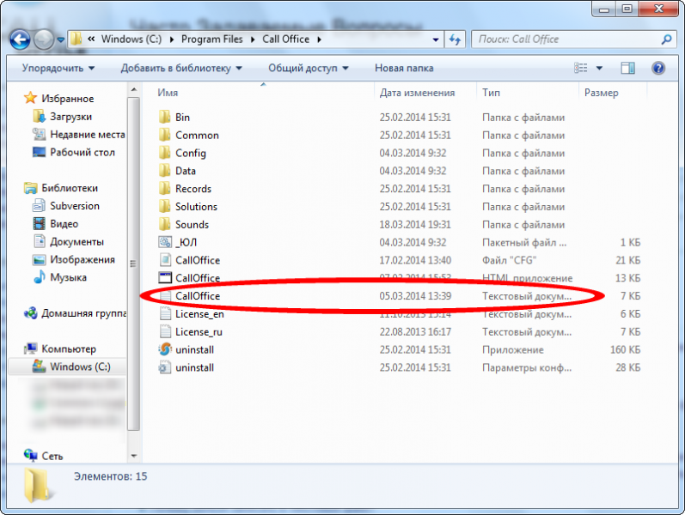
Task: Click the Новая папка button
Action: point(404,68)
